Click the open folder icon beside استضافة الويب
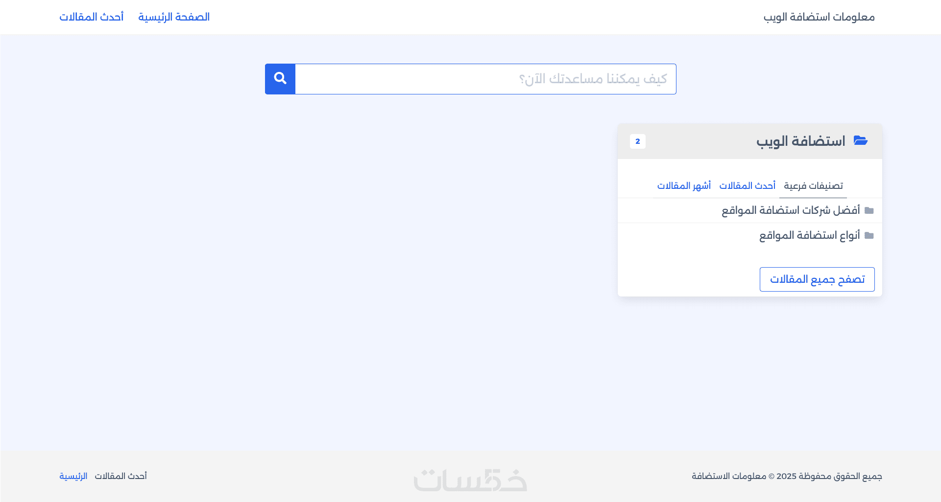 point(861,141)
